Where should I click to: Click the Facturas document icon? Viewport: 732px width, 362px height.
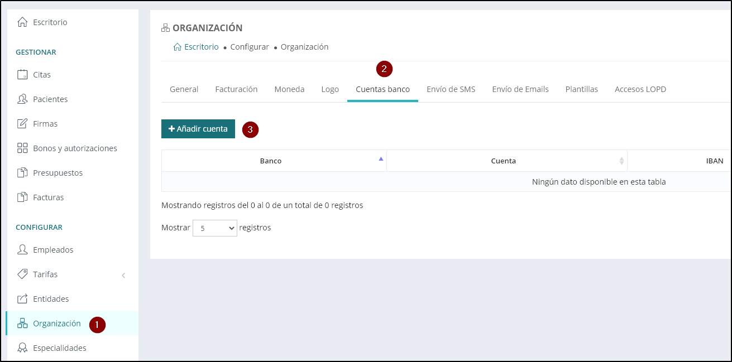point(22,197)
